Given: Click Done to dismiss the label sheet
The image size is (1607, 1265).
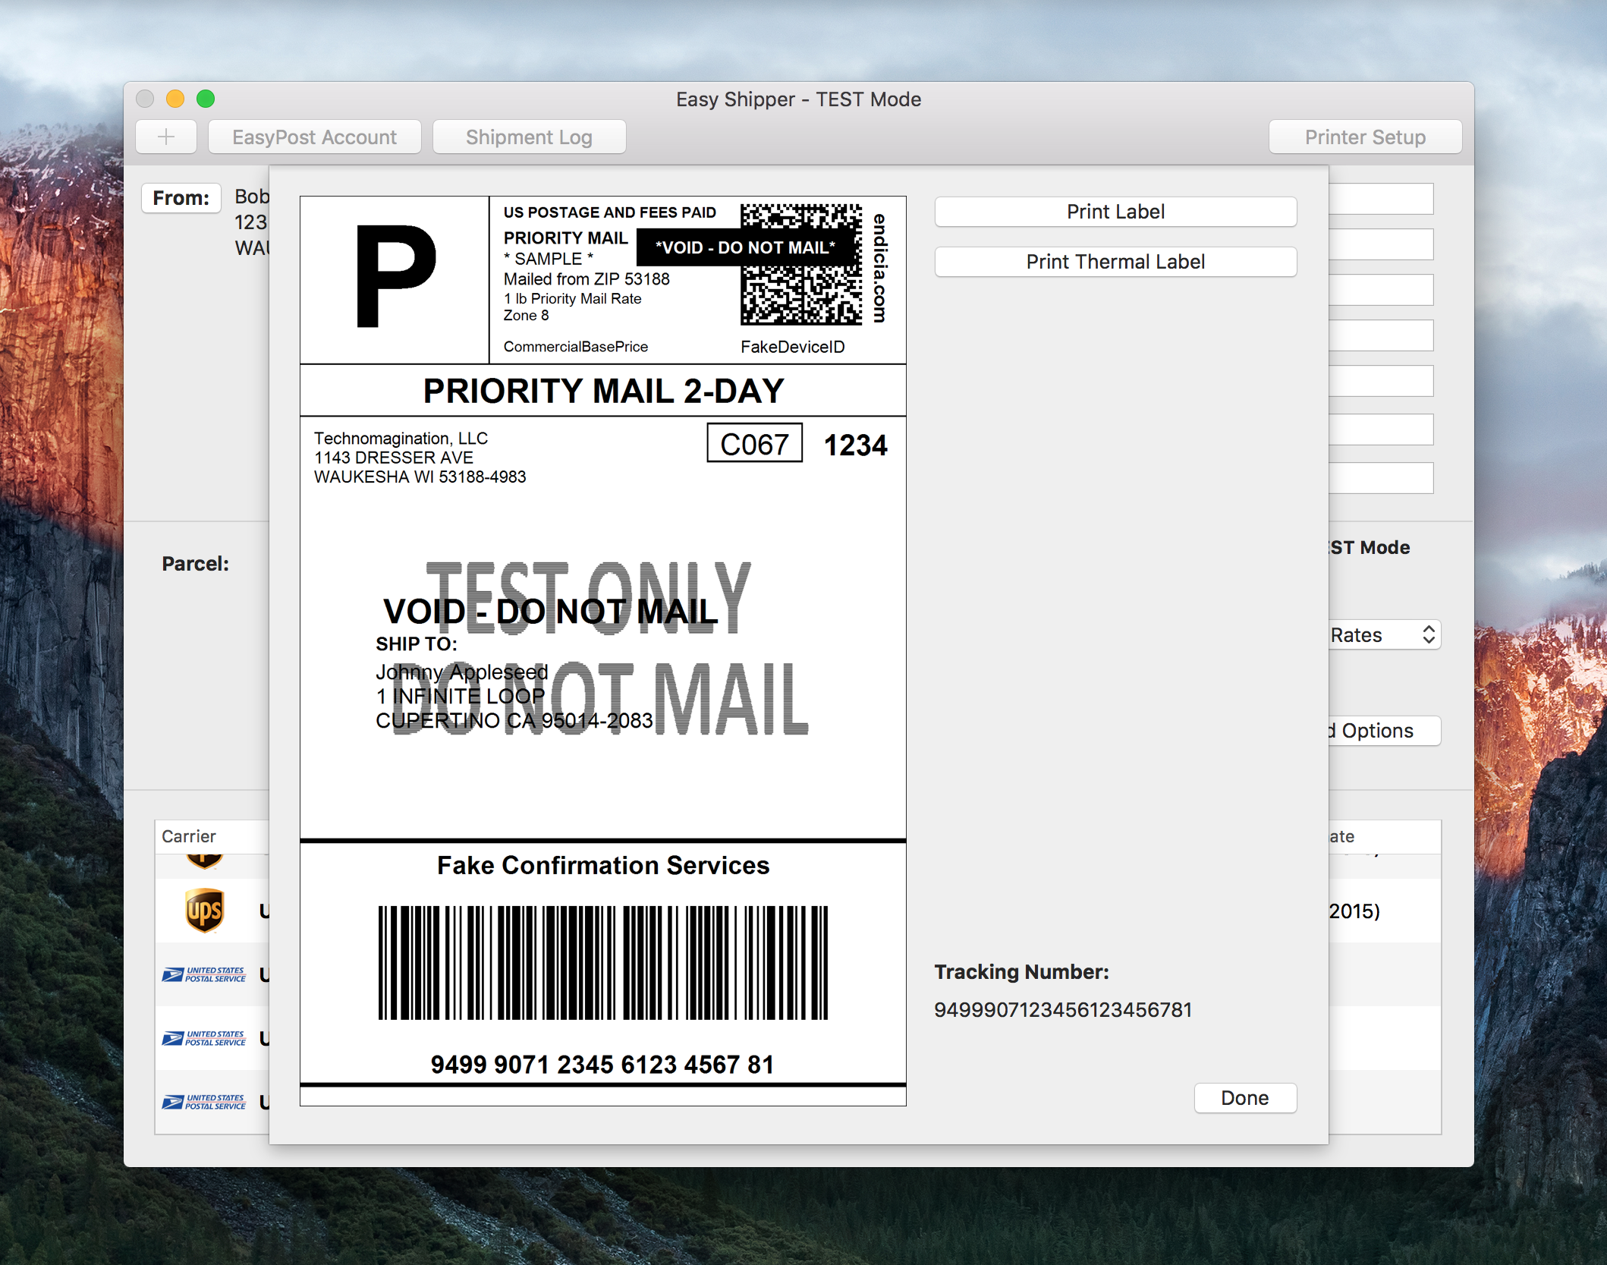Looking at the screenshot, I should (x=1245, y=1098).
